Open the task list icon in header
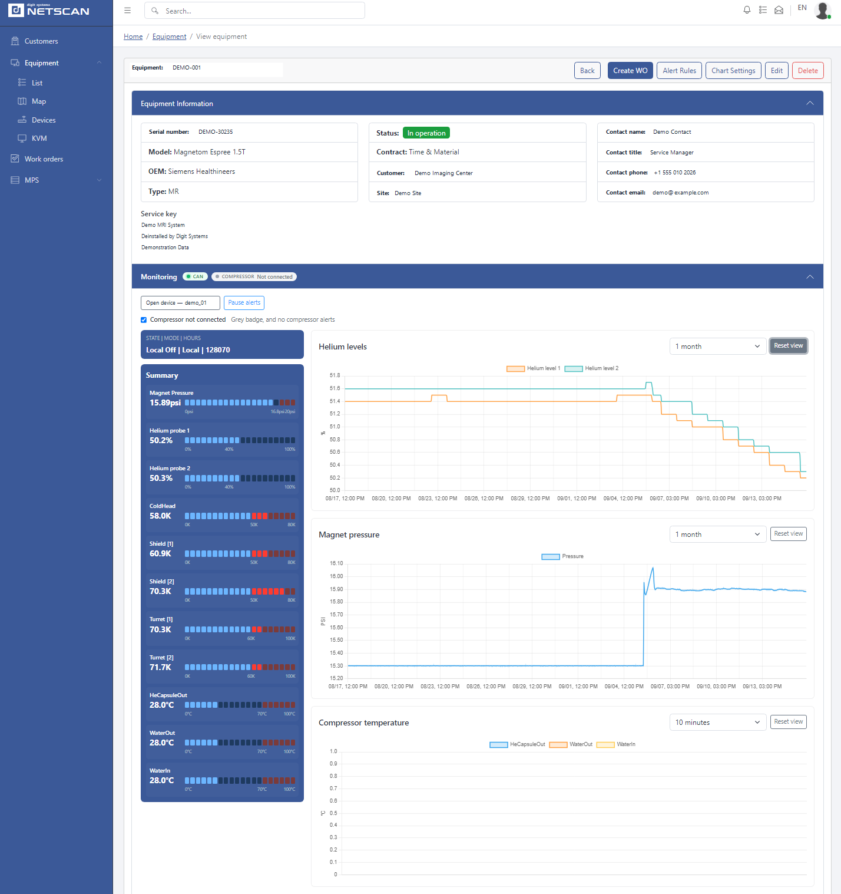 coord(763,10)
